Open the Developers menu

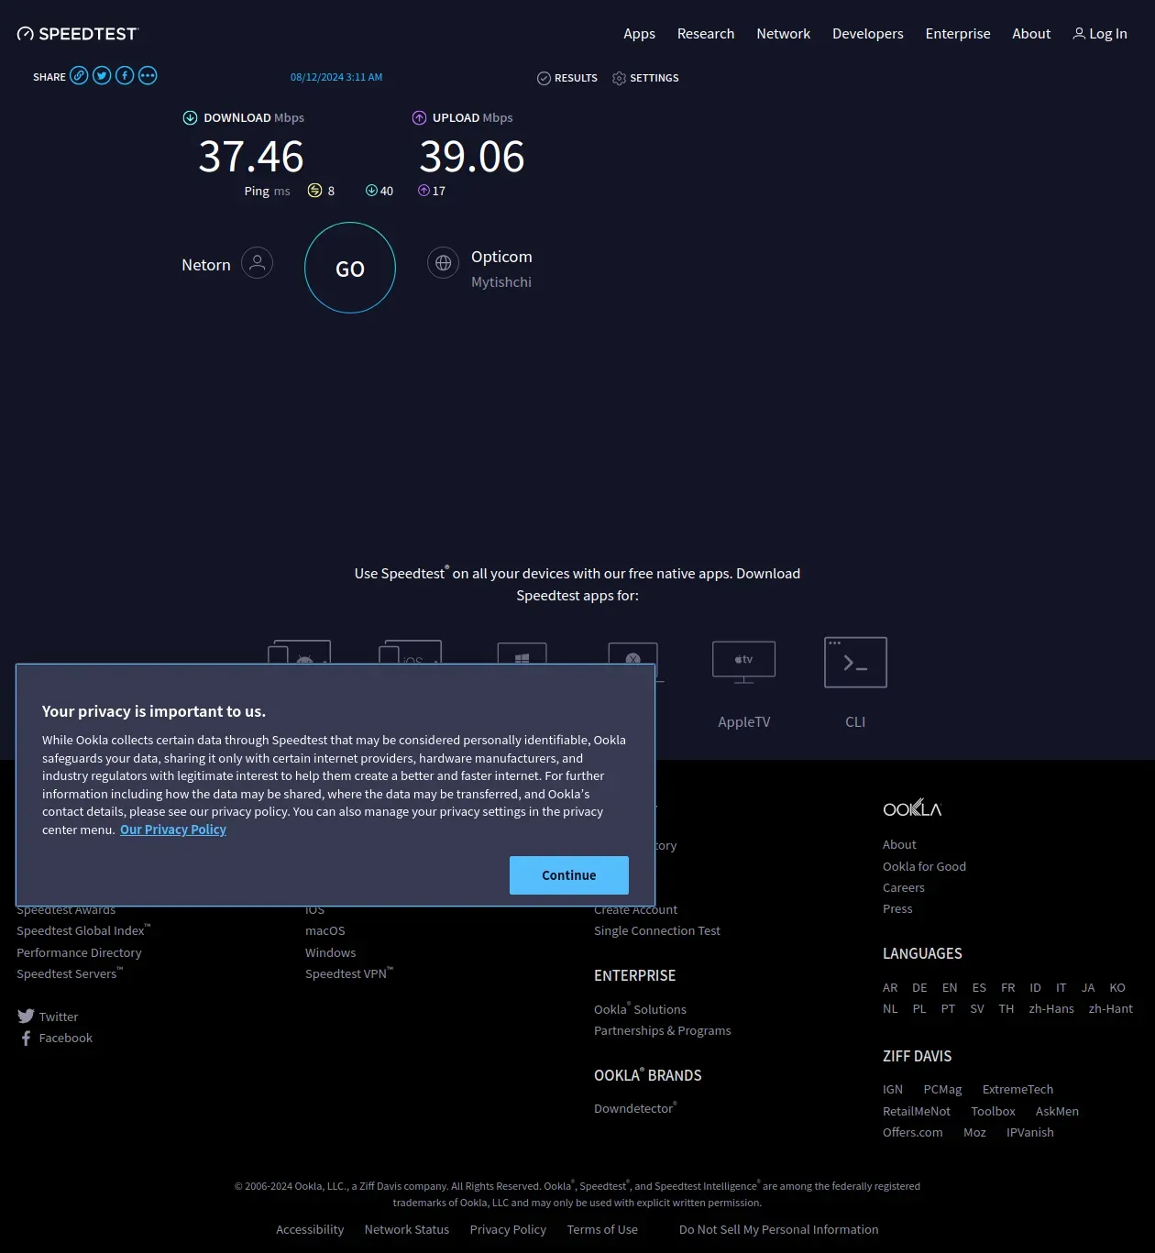[868, 34]
